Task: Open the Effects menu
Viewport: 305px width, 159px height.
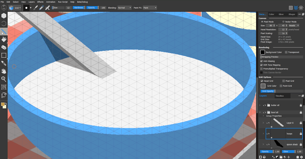Action: pos(40,2)
